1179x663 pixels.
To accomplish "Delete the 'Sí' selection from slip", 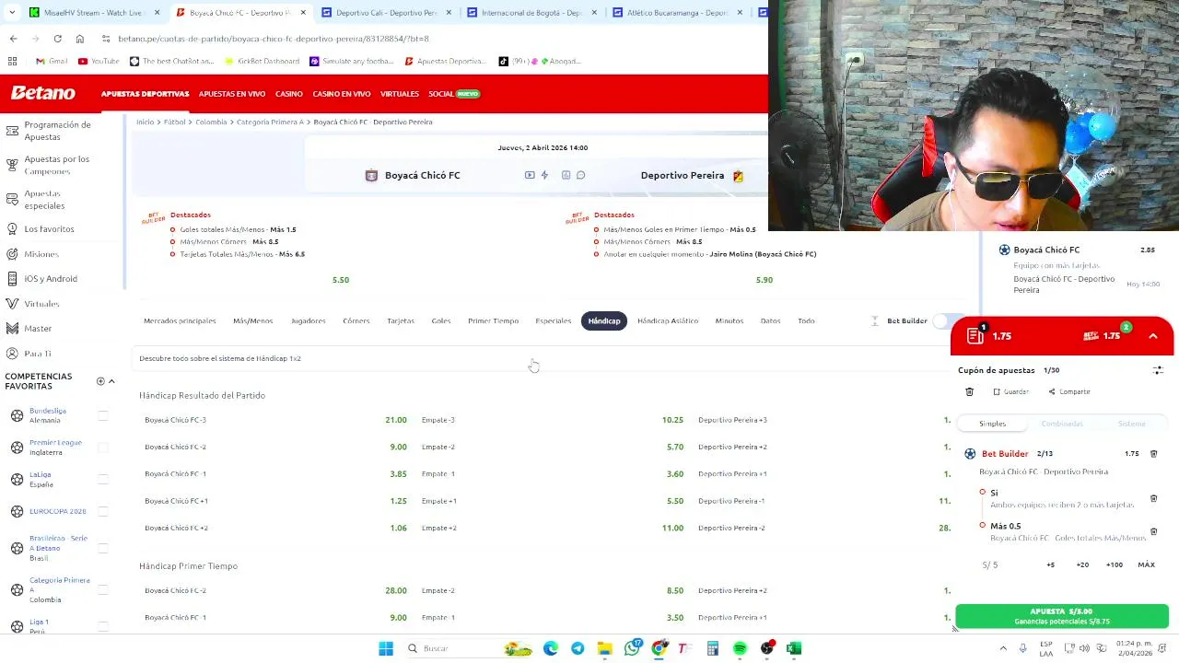I will tap(1153, 498).
